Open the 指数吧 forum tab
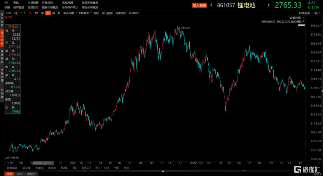Screen dimensions: 323x176 pyautogui.click(x=31, y=174)
